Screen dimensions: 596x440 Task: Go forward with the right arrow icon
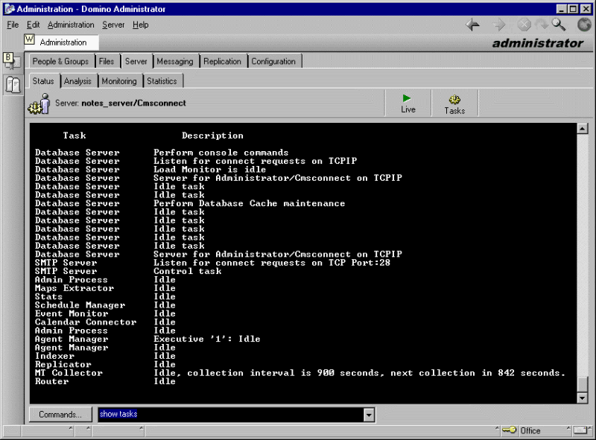point(498,25)
